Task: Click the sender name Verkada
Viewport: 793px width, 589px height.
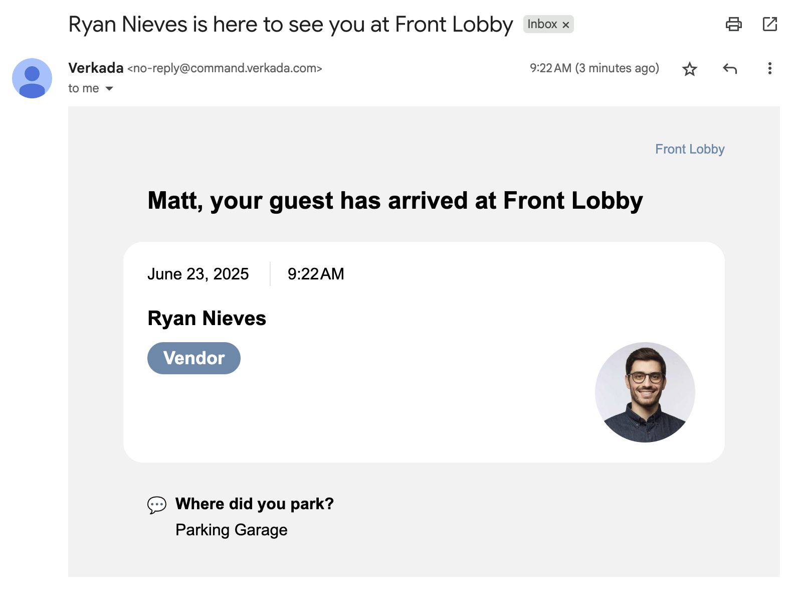Action: point(96,68)
